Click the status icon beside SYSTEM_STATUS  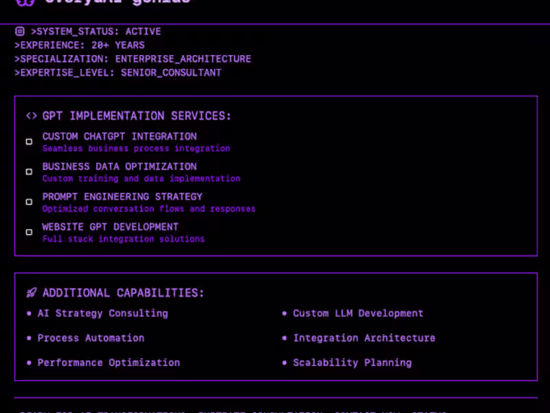[19, 31]
